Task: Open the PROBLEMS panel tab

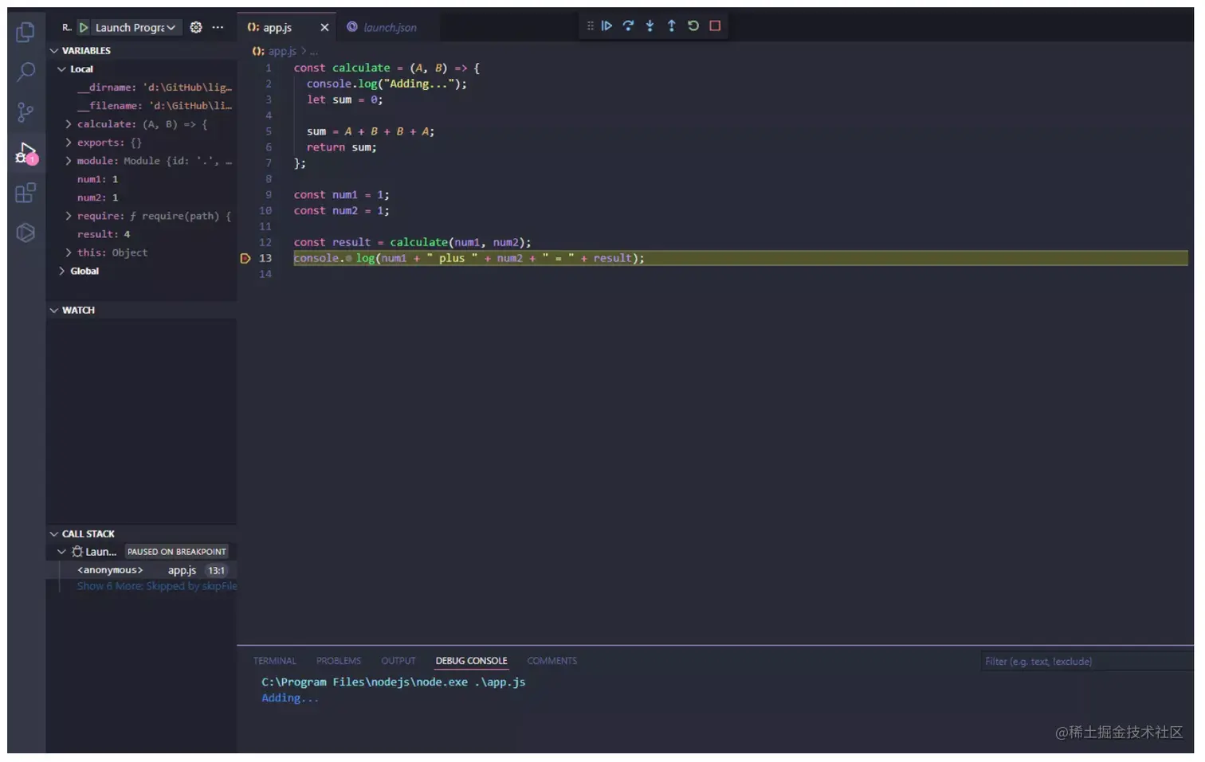Action: (x=339, y=661)
